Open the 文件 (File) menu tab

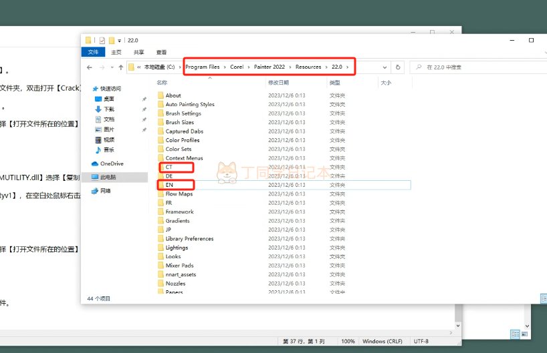click(93, 52)
